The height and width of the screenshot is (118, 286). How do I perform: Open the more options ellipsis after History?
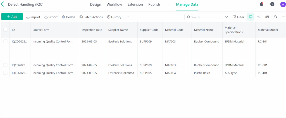click(x=127, y=17)
